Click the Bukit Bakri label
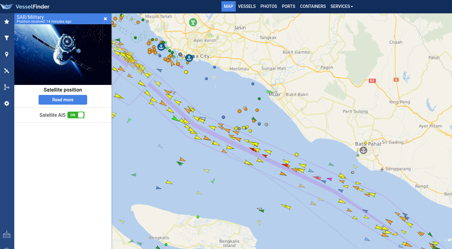This screenshot has width=452, height=249. [x=297, y=95]
